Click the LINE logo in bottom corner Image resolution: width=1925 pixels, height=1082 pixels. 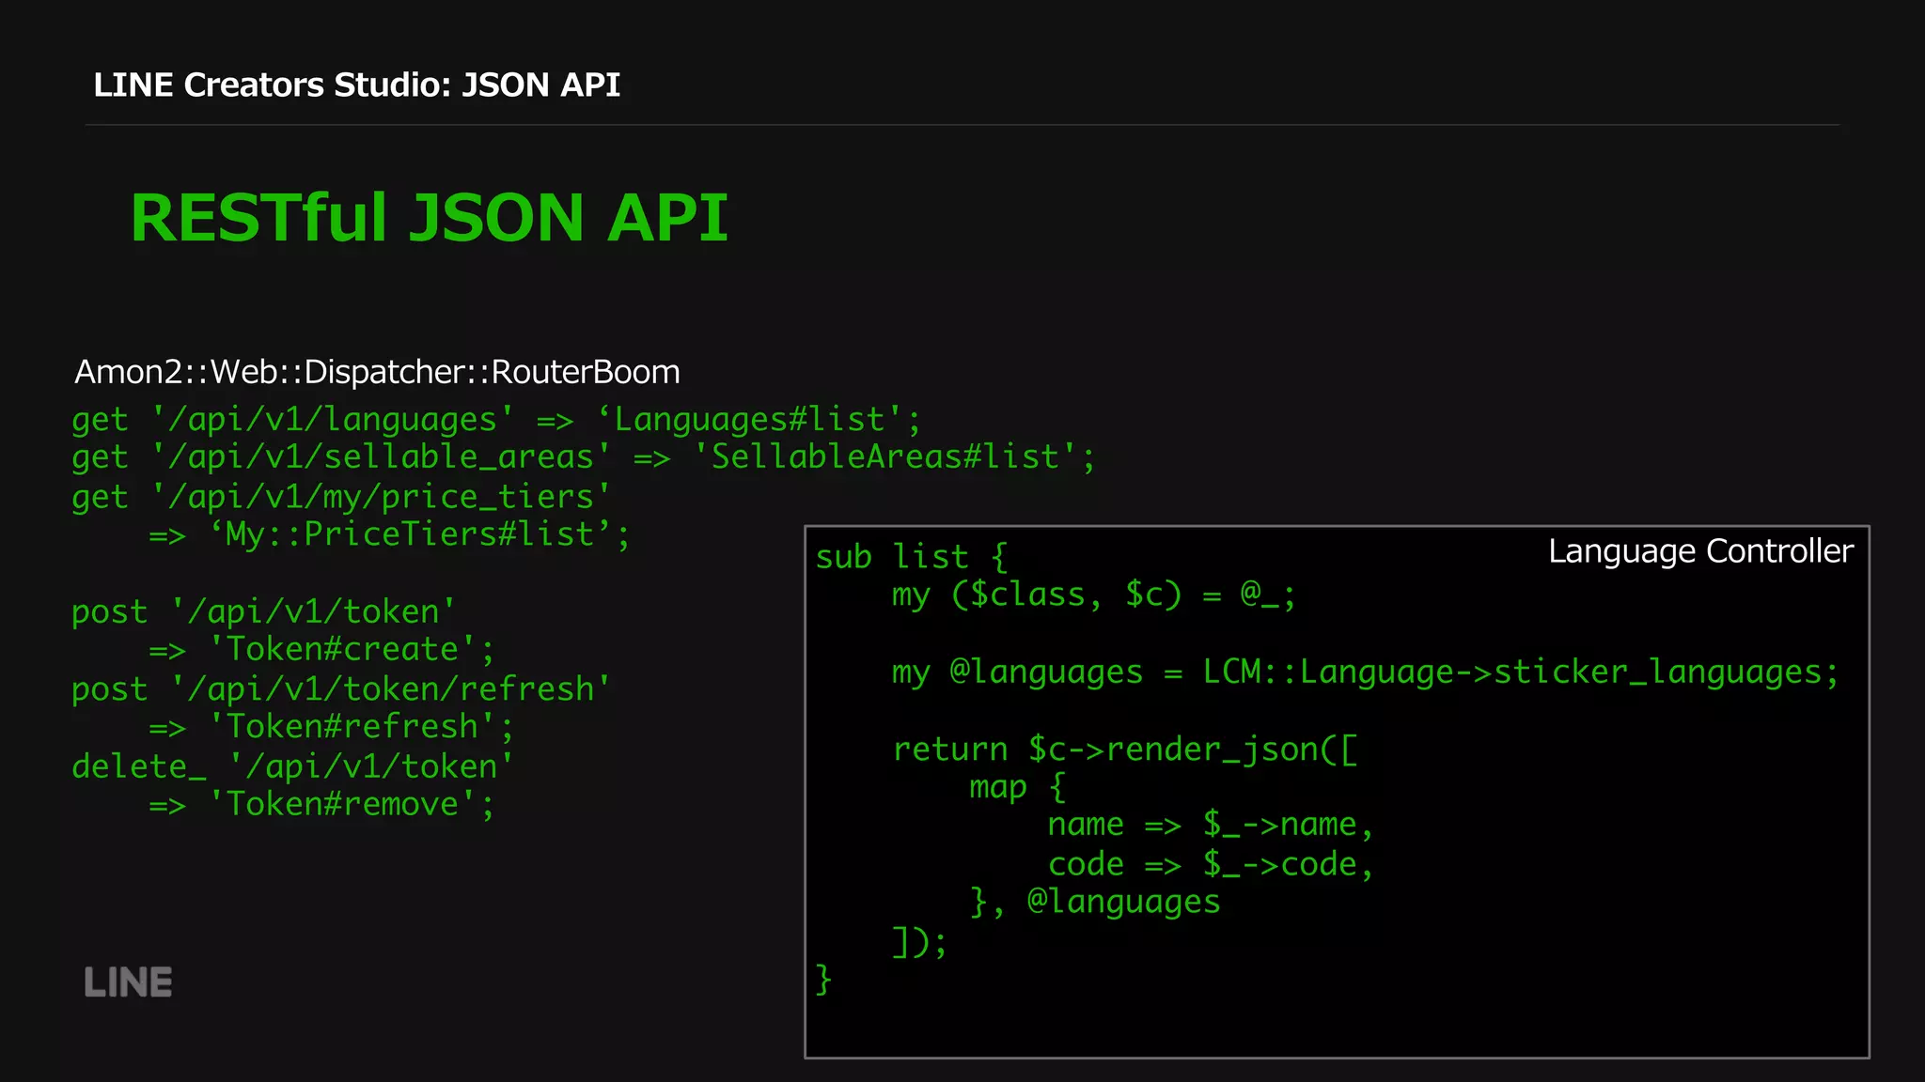(x=128, y=982)
